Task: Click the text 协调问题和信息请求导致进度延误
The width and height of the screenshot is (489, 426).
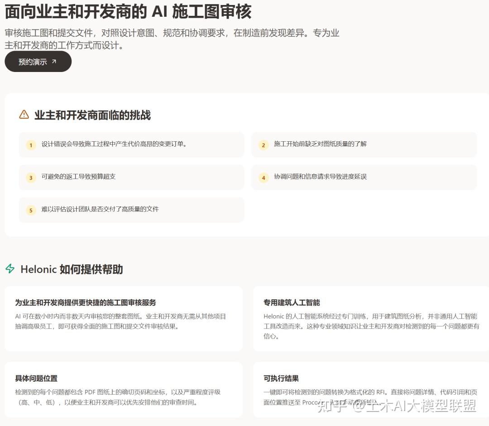Action: (320, 177)
